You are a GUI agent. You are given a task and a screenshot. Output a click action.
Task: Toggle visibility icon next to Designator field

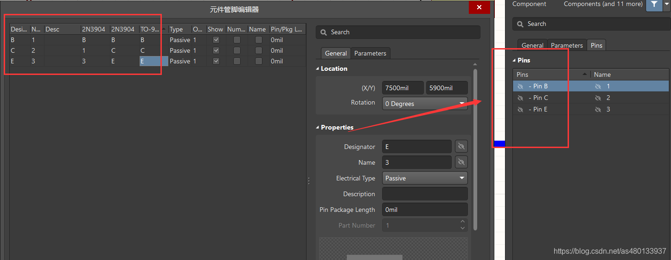pos(461,147)
